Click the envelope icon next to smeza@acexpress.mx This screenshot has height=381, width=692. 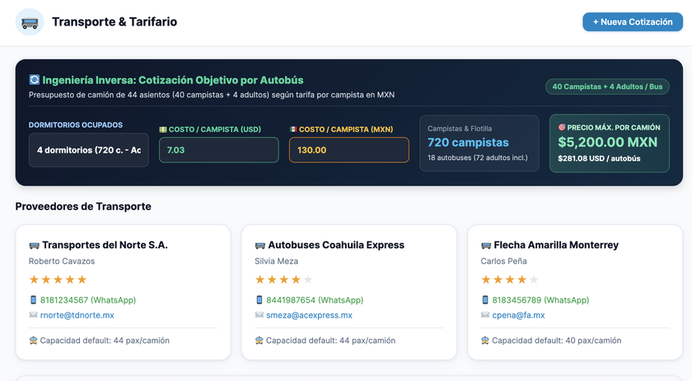click(x=259, y=315)
